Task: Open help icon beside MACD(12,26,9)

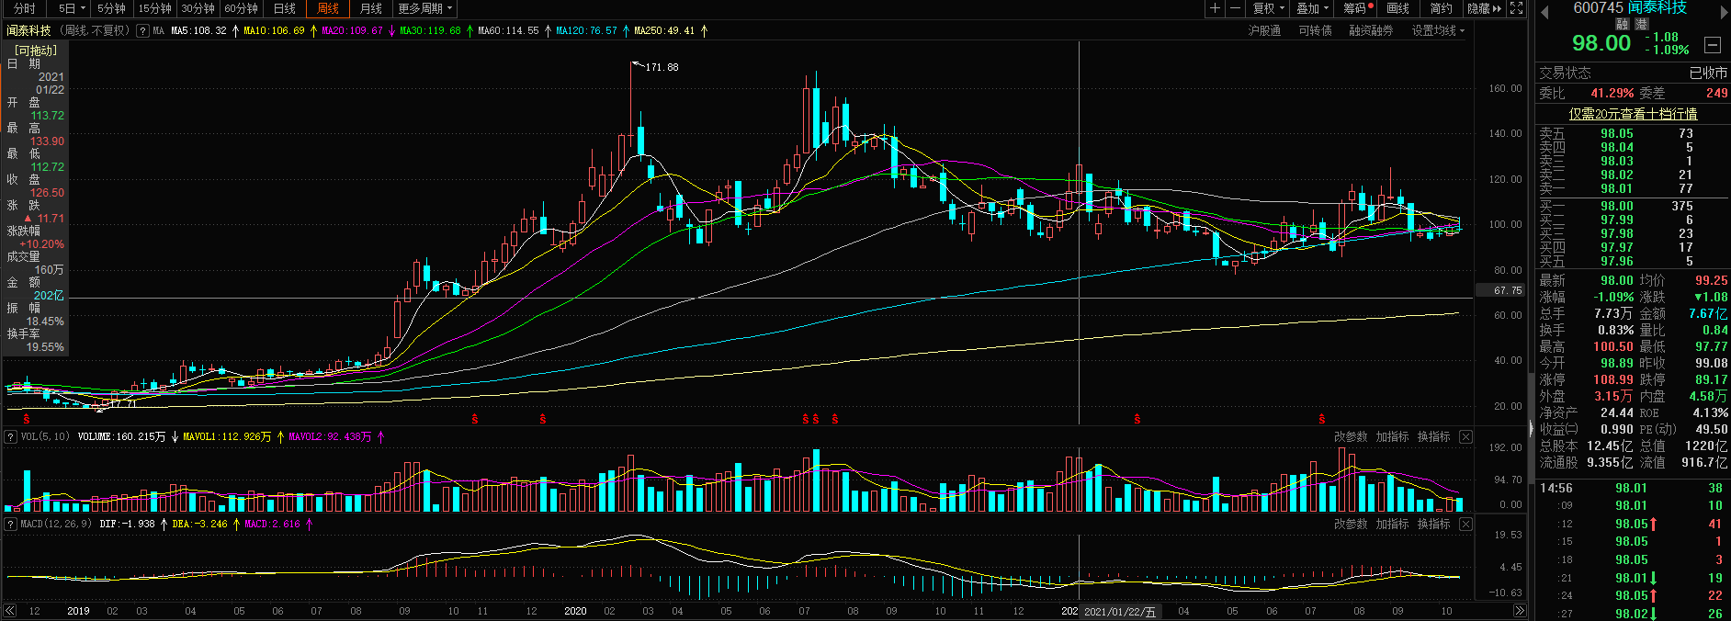Action: 11,524
